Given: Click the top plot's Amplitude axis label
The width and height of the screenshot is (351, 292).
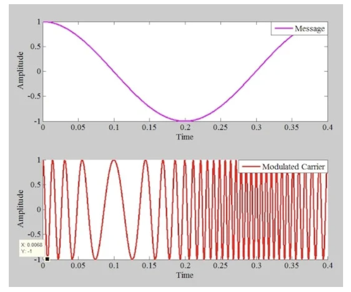Looking at the screenshot, I should 20,71.
